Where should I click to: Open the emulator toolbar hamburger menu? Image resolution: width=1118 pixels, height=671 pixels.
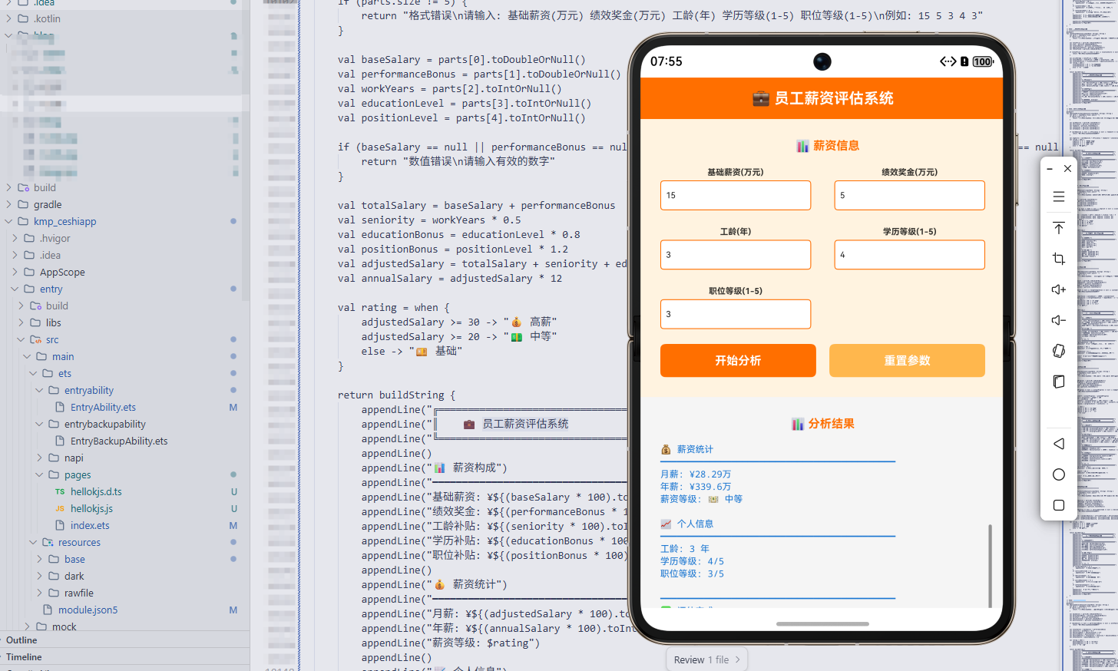point(1058,197)
